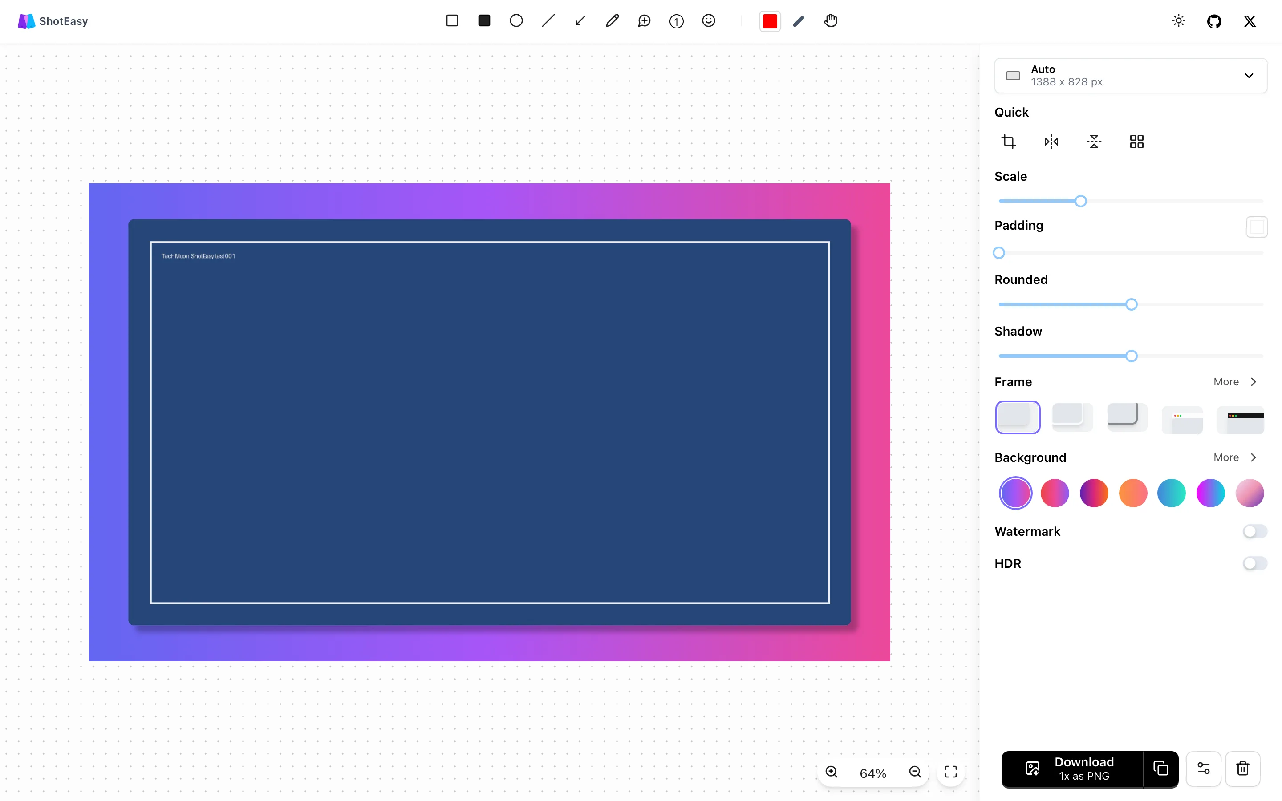The height and width of the screenshot is (801, 1282).
Task: Click the ShotEasy logo
Action: click(x=53, y=21)
